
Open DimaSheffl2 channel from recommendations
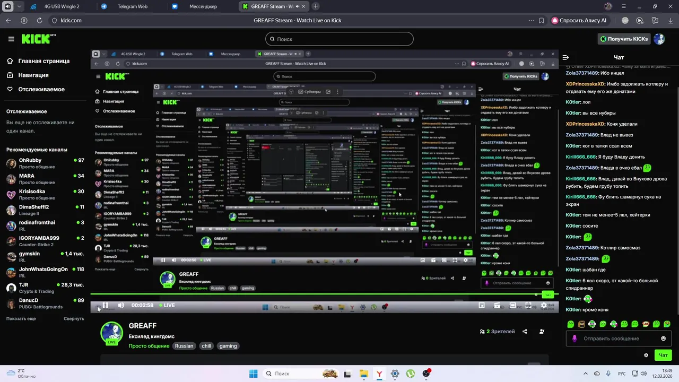point(45,210)
